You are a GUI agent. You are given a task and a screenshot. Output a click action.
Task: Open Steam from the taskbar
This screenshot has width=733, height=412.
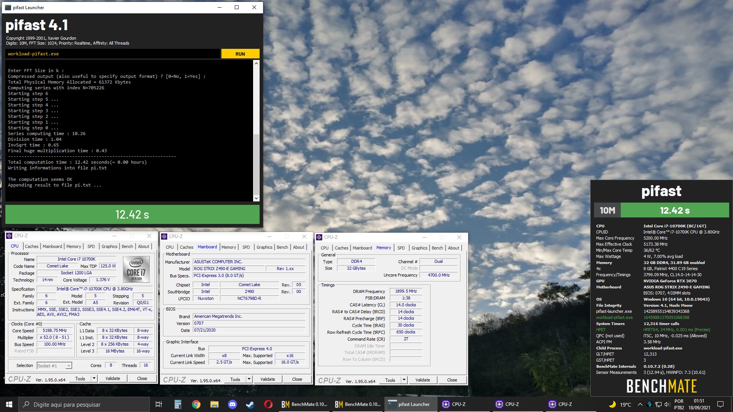point(250,404)
